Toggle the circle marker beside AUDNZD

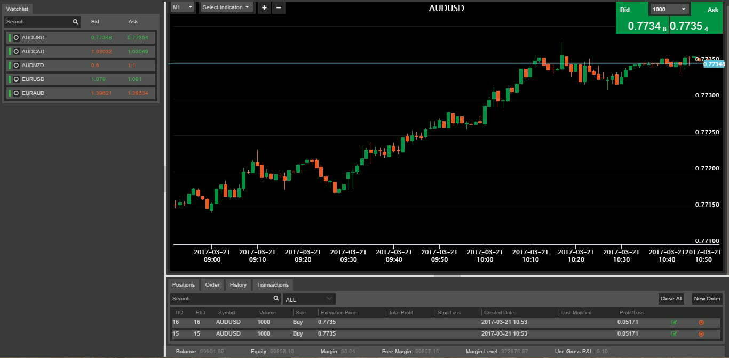tap(16, 66)
